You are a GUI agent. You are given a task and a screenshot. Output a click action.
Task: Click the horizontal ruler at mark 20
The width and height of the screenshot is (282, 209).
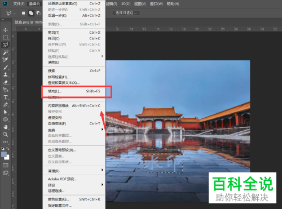197,29
